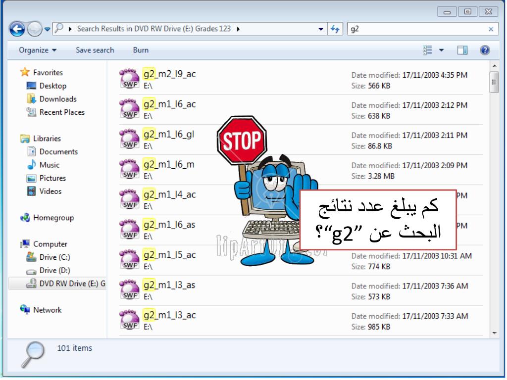
Task: Select the file name g2_m1_l5_ac
Action: pos(169,255)
